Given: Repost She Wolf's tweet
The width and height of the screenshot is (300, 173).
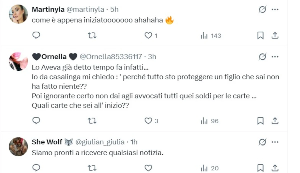Looking at the screenshot, I should [92, 168].
